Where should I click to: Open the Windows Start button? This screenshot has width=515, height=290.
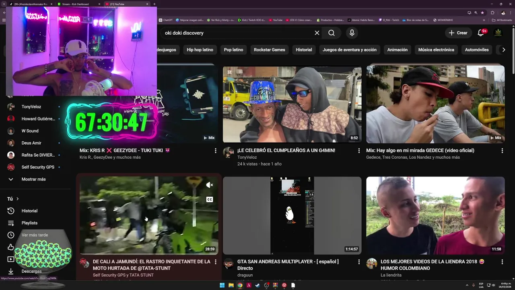point(222,285)
